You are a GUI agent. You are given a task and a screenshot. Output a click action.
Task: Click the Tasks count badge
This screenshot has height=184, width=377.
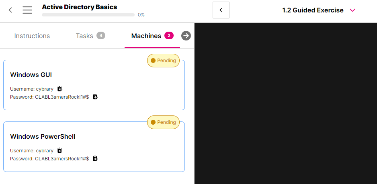point(101,36)
